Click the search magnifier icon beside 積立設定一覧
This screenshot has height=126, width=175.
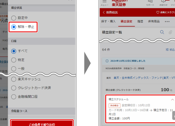point(162,32)
